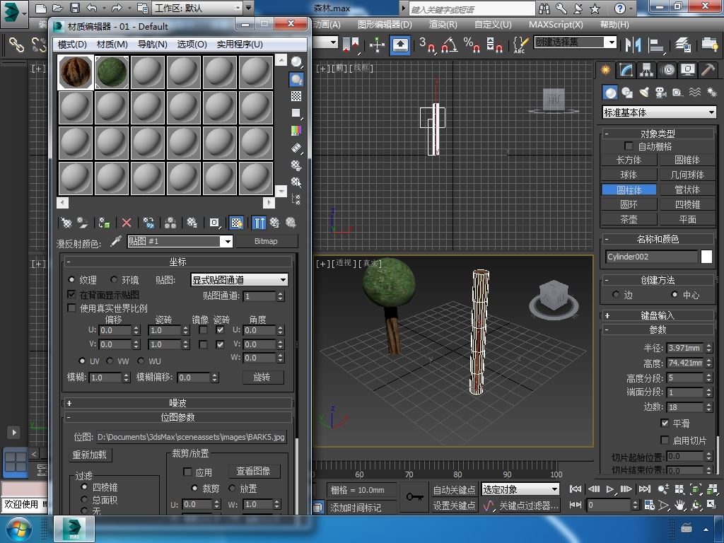Image resolution: width=724 pixels, height=543 pixels.
Task: Click the Undo arrow icon
Action: click(x=92, y=8)
